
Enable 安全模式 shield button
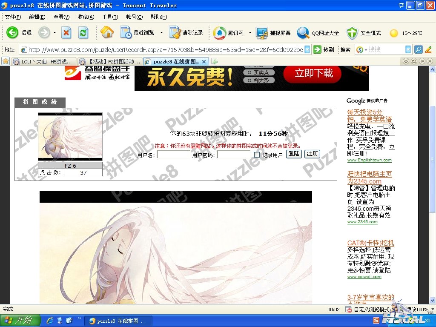point(364,33)
